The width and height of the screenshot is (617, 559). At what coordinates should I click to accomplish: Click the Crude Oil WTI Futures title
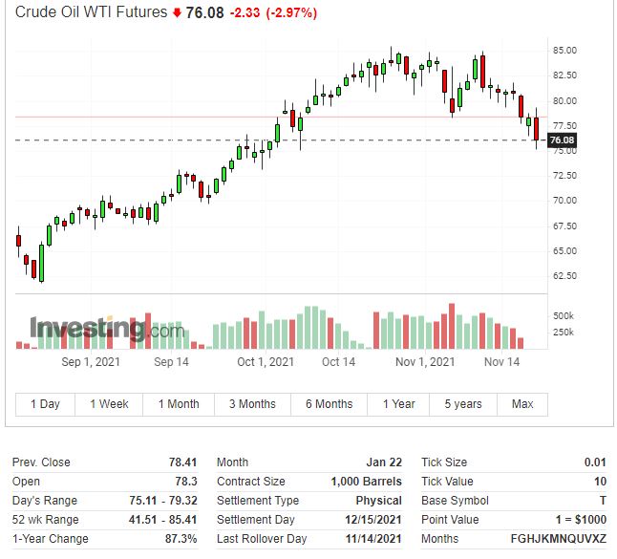tap(91, 12)
